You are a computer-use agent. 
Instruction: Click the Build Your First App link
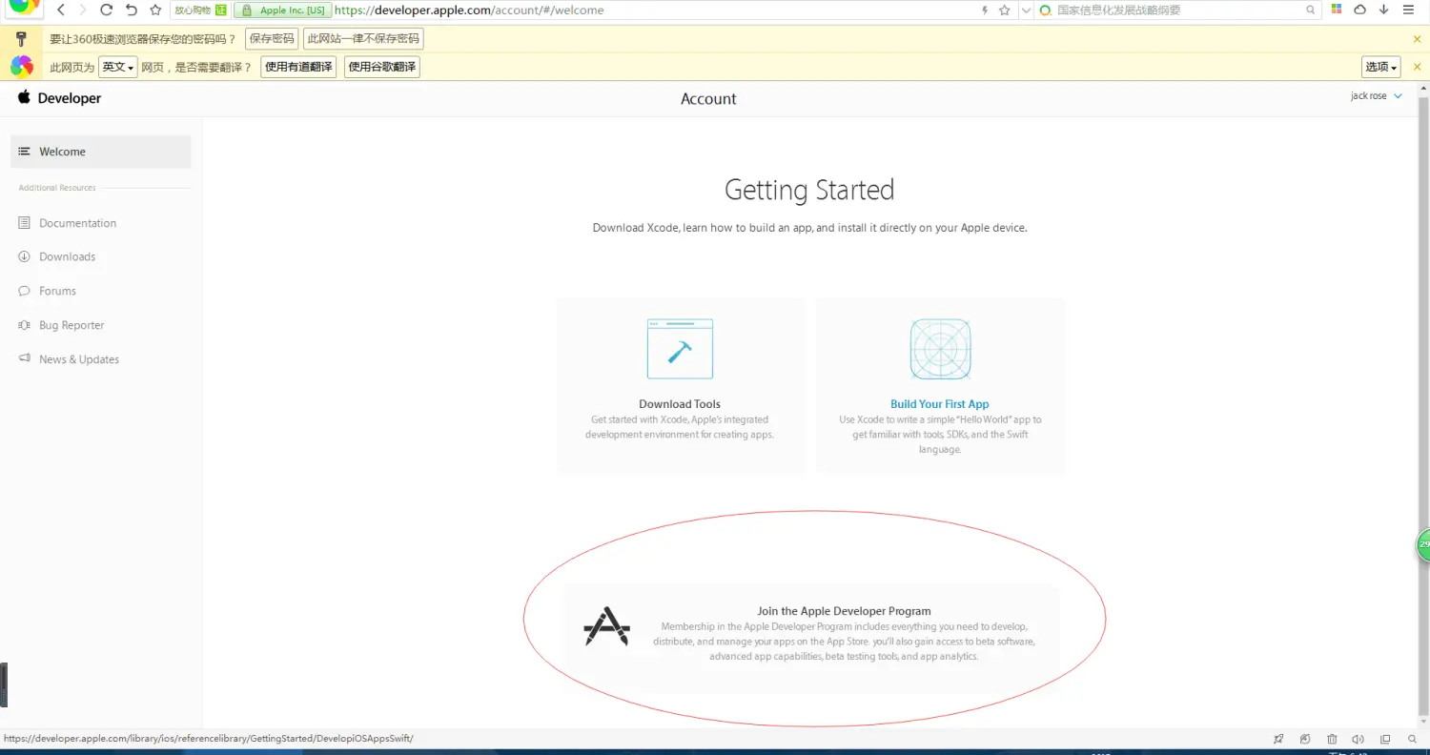940,404
